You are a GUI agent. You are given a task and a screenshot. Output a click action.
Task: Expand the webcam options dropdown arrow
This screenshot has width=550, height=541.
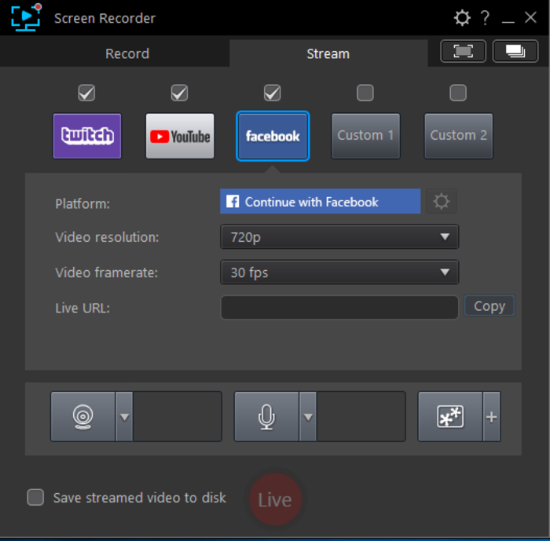[x=124, y=417]
